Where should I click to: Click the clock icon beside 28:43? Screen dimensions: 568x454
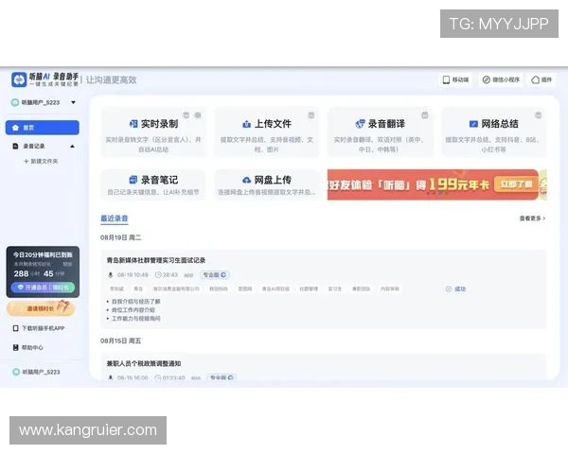point(158,275)
